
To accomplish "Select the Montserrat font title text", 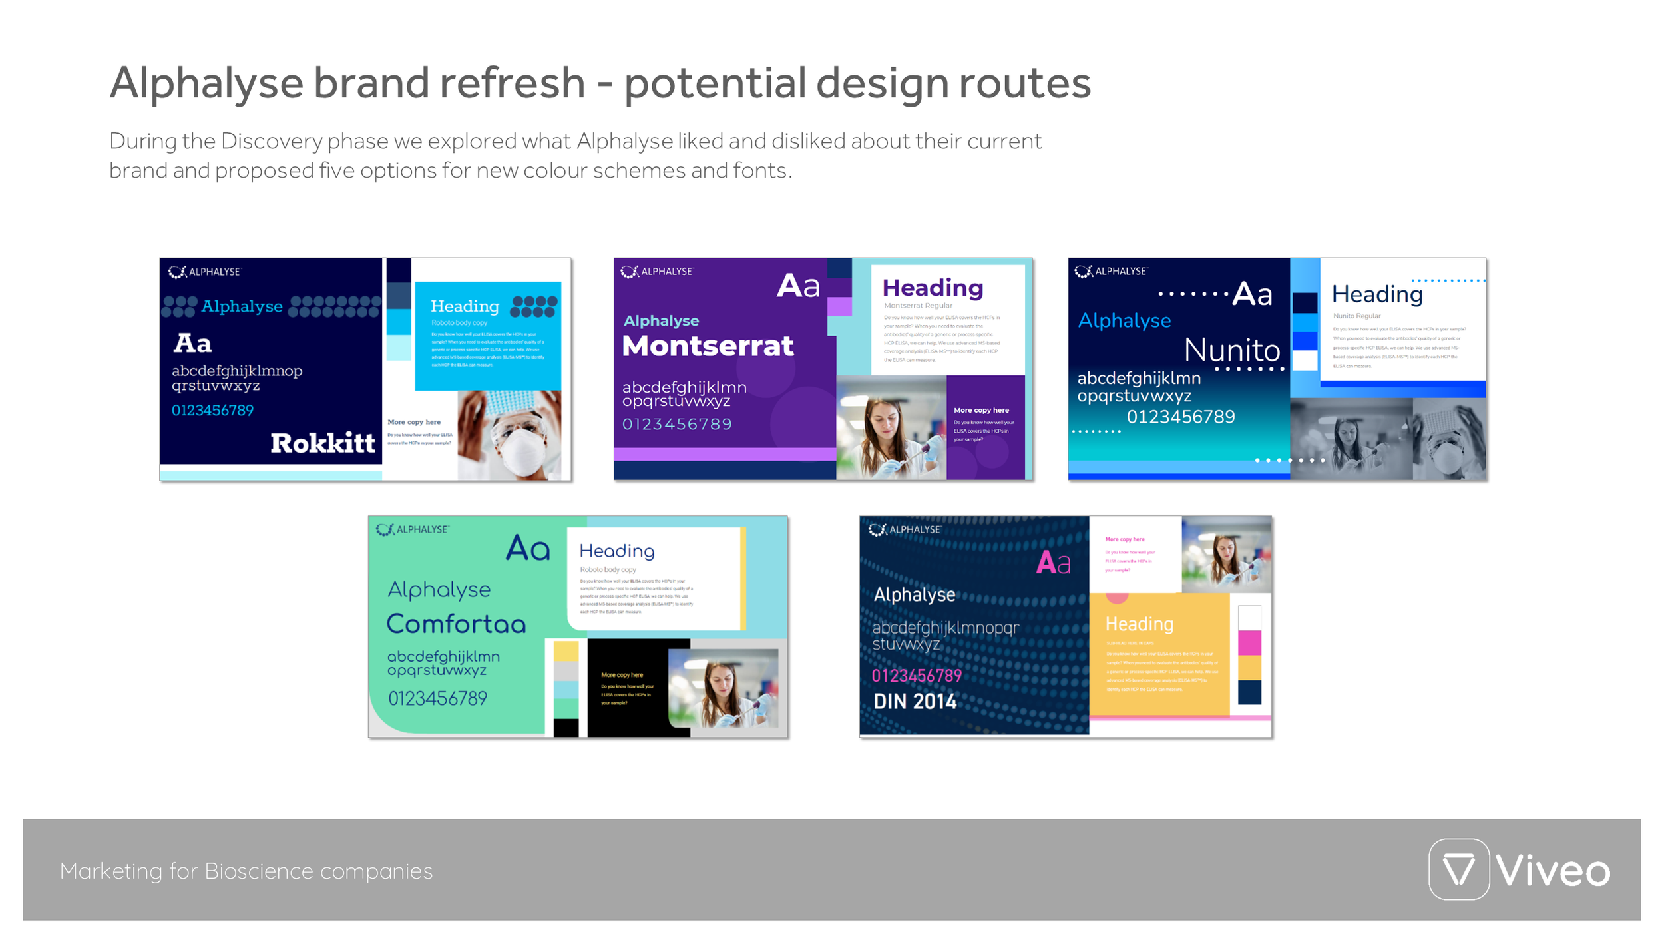I will [x=708, y=346].
